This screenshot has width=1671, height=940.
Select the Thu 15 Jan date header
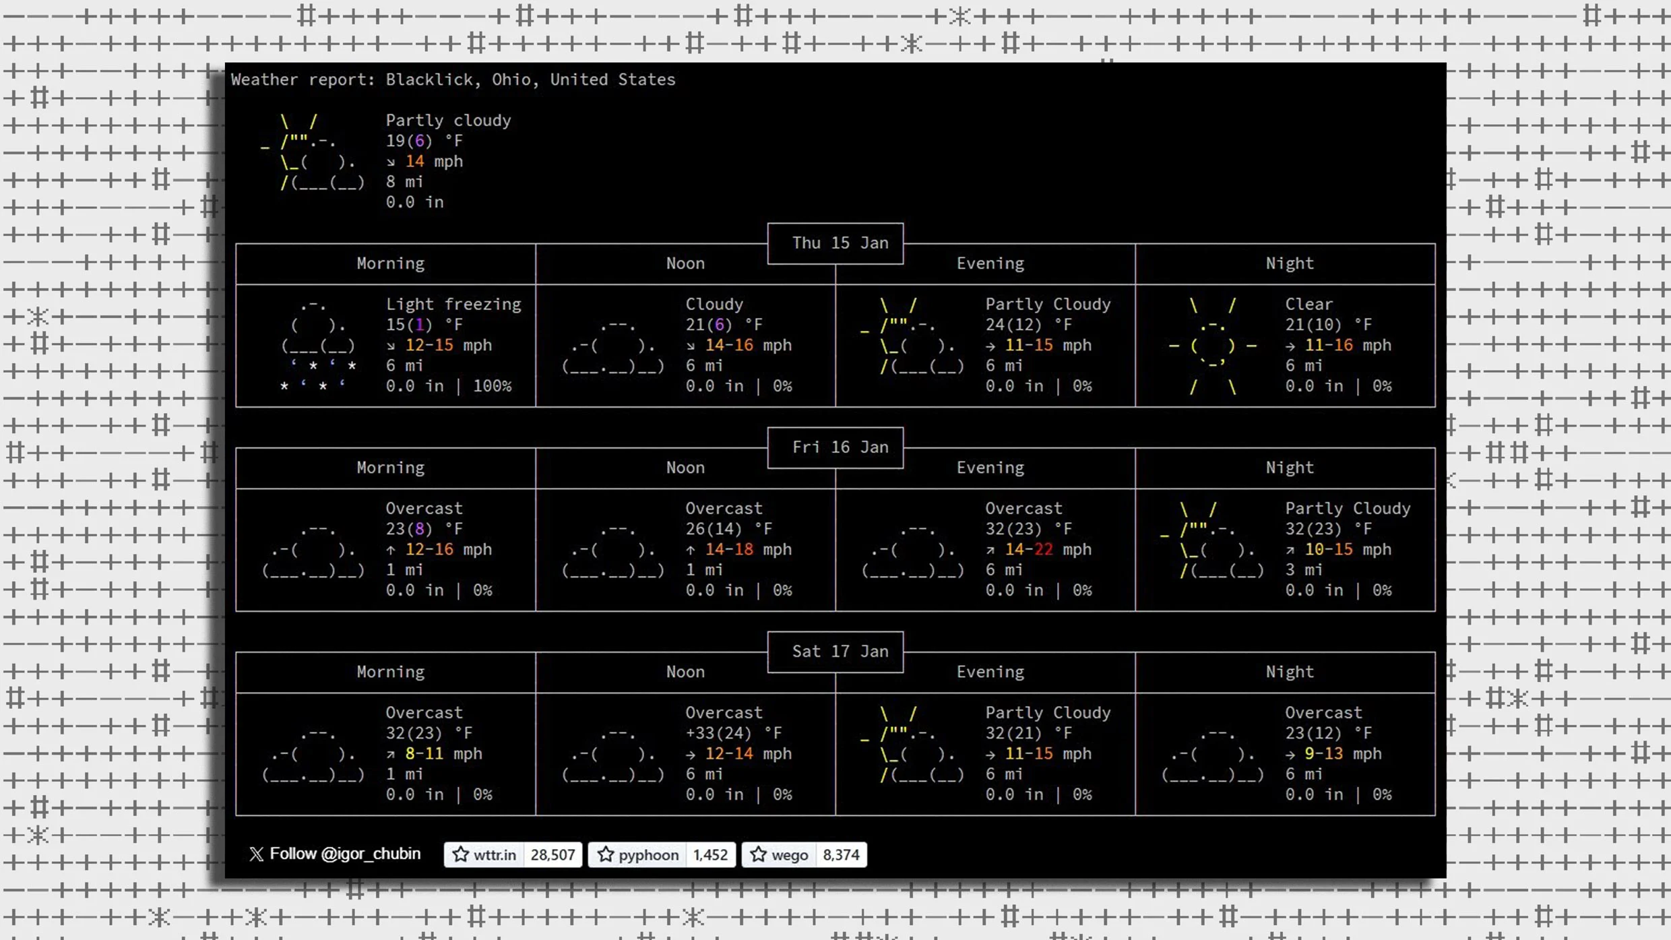(x=840, y=243)
